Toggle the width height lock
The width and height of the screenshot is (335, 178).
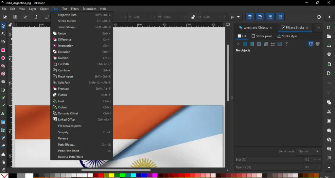point(193,17)
